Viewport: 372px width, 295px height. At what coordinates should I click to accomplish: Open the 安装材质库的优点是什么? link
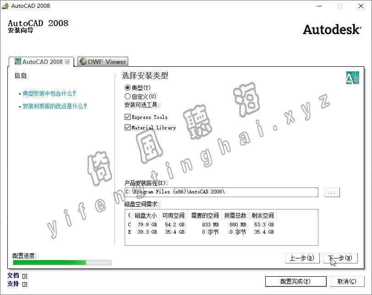[x=55, y=106]
